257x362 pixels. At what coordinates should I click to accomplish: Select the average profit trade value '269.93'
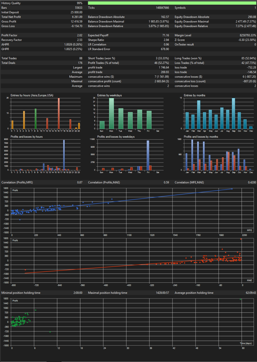[165, 72]
